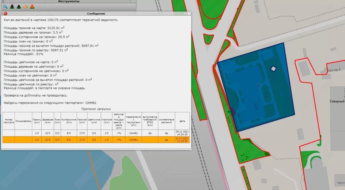Click the white square marker in blue parcel

tap(273, 69)
